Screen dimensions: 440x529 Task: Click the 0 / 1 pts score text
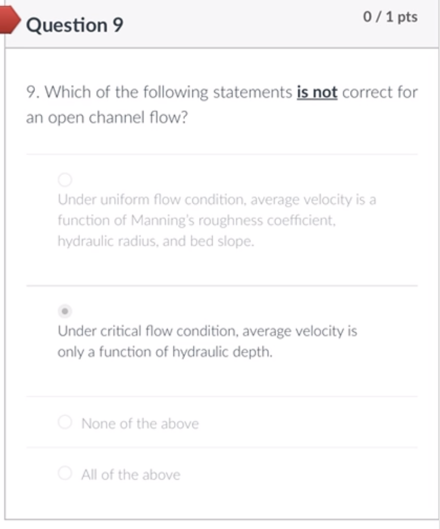coord(390,17)
